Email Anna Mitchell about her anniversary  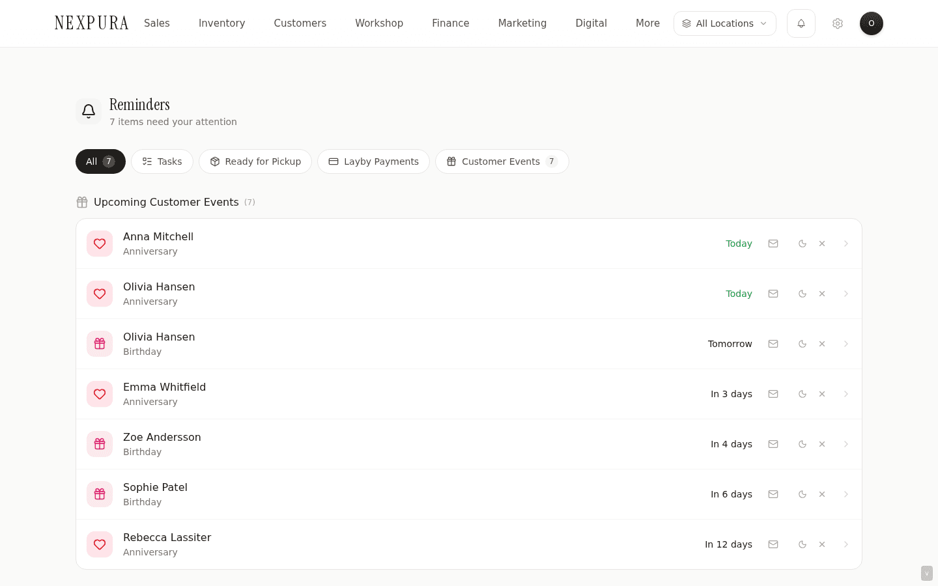click(773, 244)
